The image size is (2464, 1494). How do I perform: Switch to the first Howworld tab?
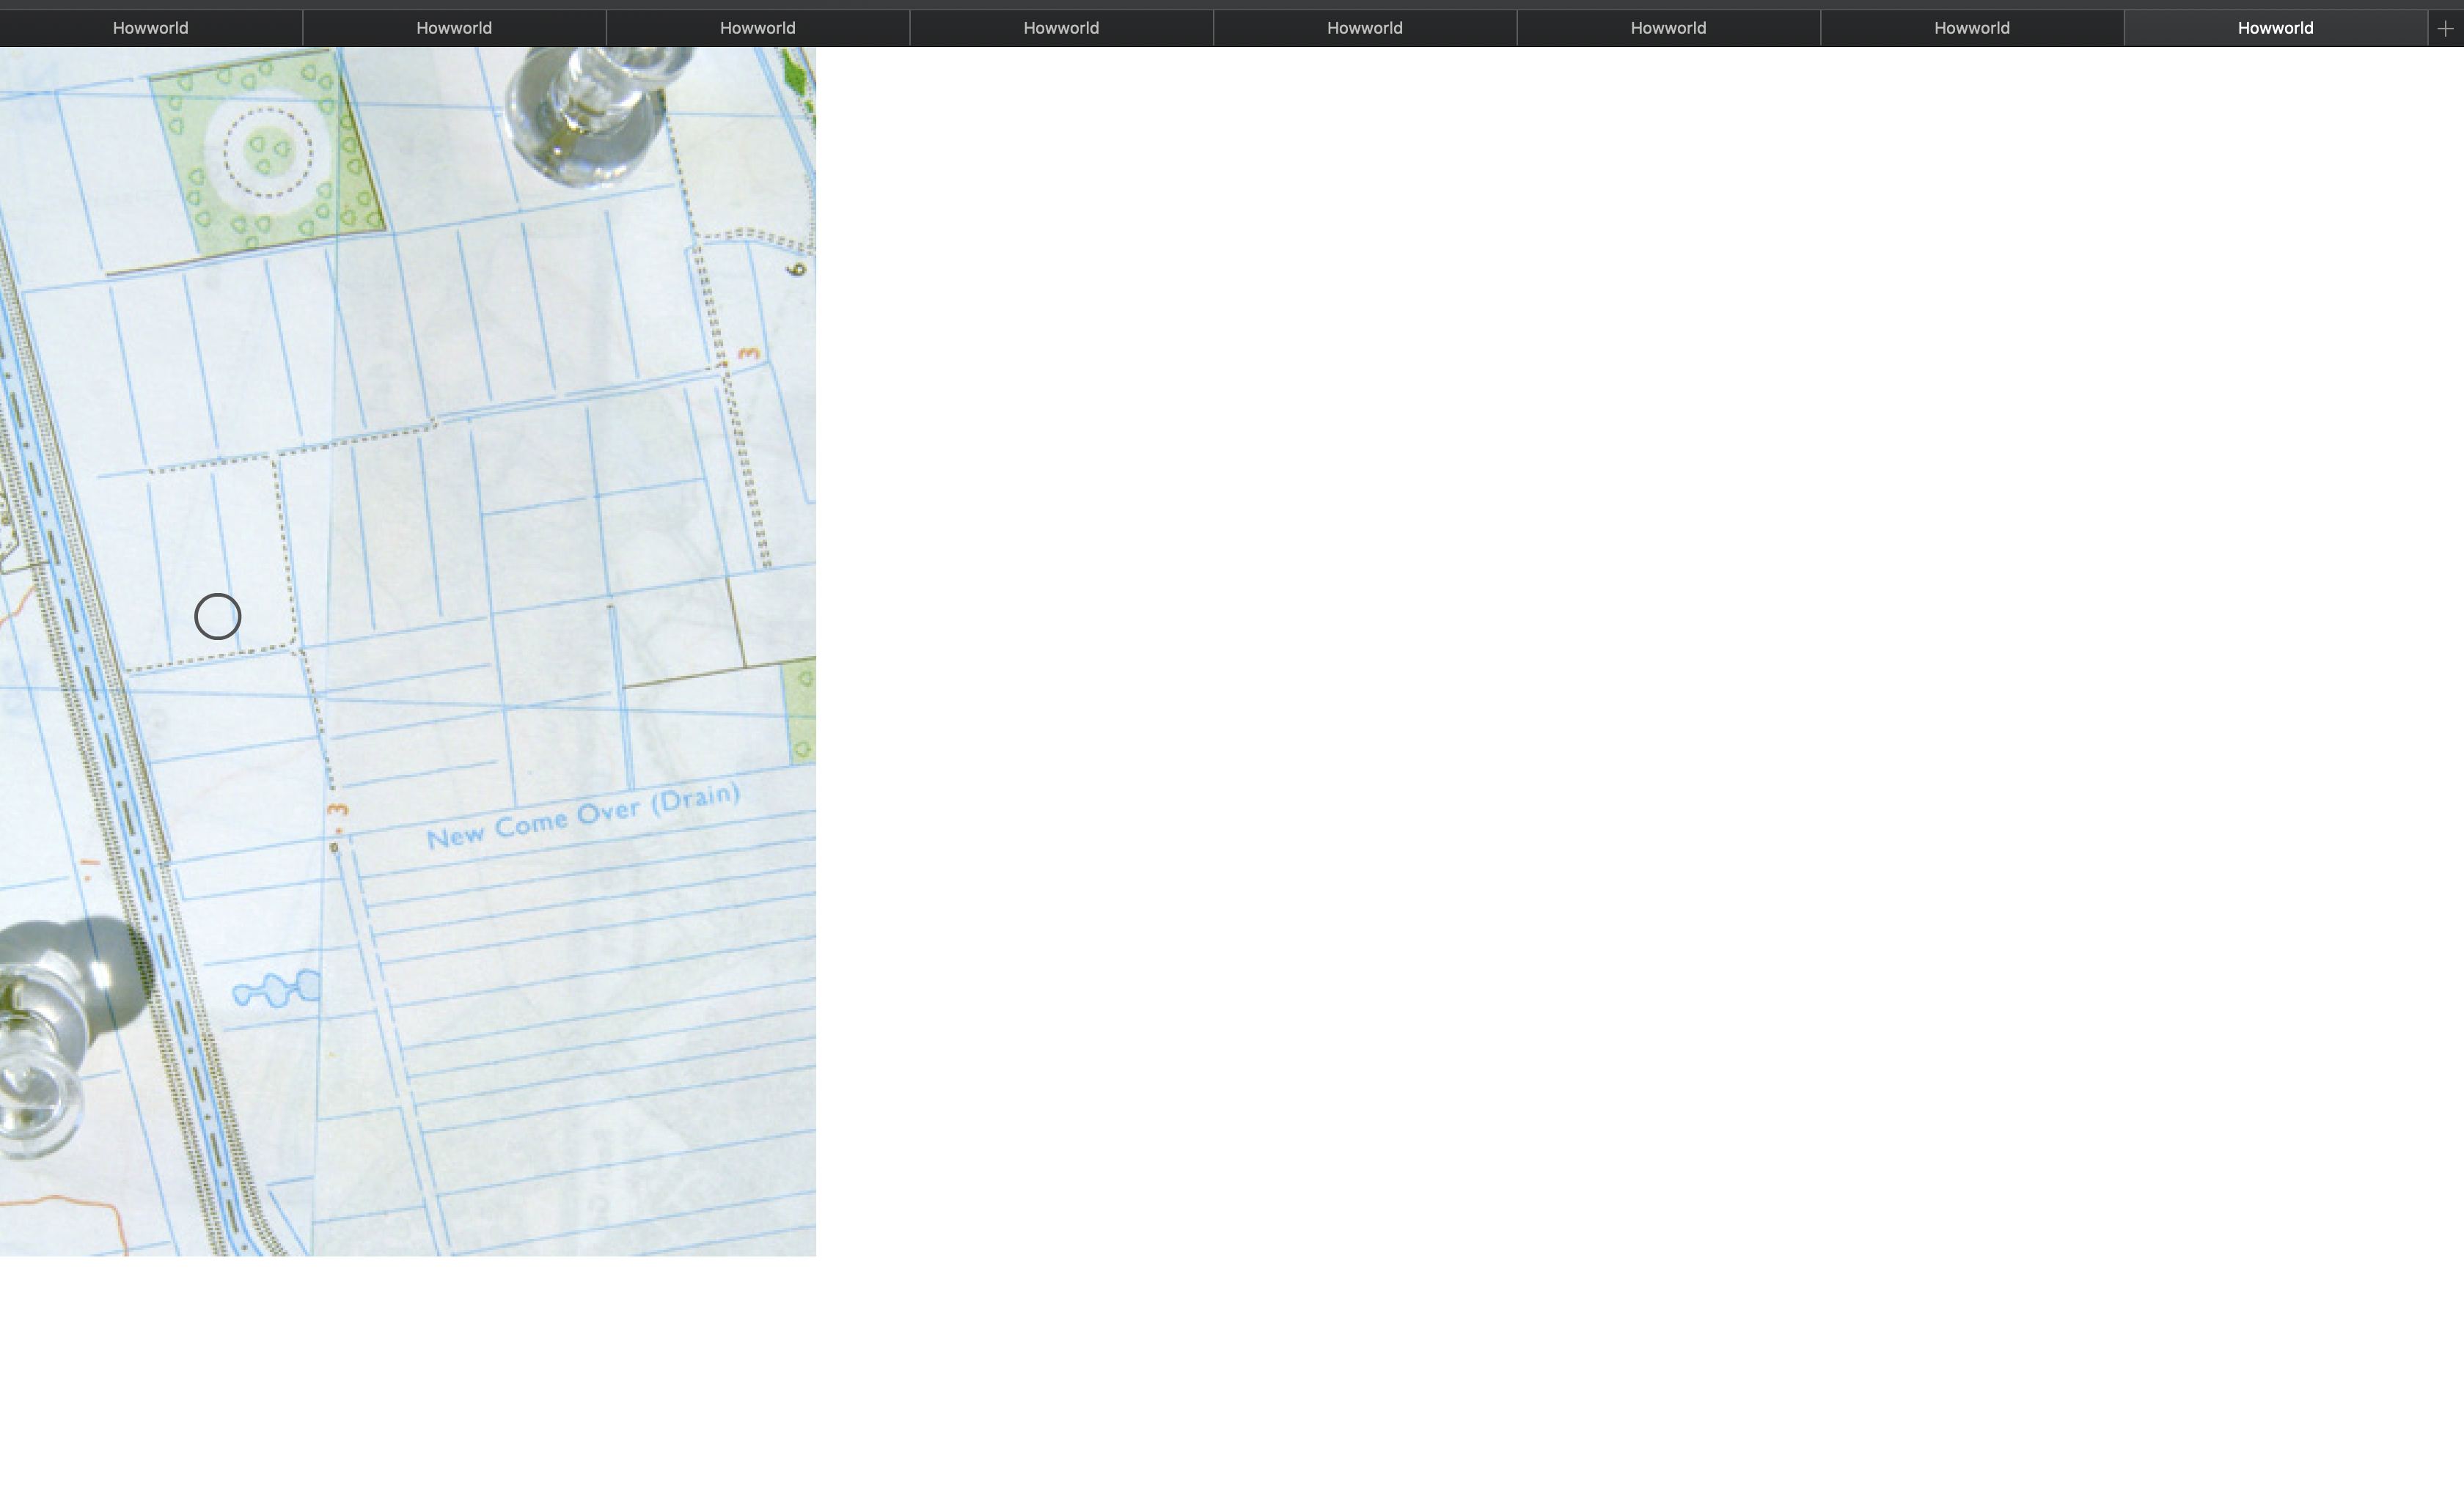pyautogui.click(x=150, y=28)
